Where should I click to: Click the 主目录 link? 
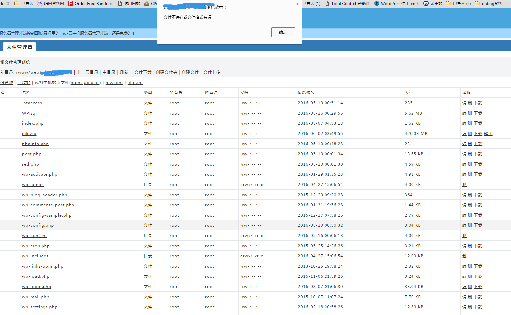point(109,72)
